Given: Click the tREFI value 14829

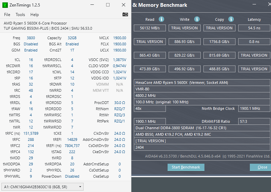Looking at the screenshot, I should [72, 139].
